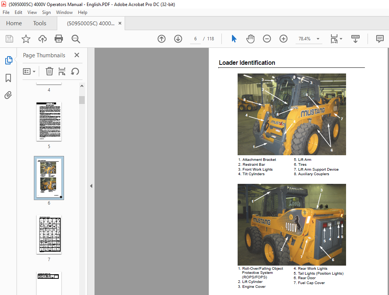Viewport: 389px width, 295px height.
Task: Switch to the Home tab
Action: point(14,23)
